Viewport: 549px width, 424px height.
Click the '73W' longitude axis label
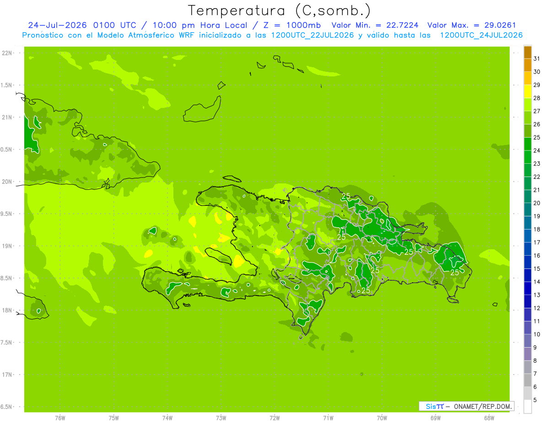point(221,418)
